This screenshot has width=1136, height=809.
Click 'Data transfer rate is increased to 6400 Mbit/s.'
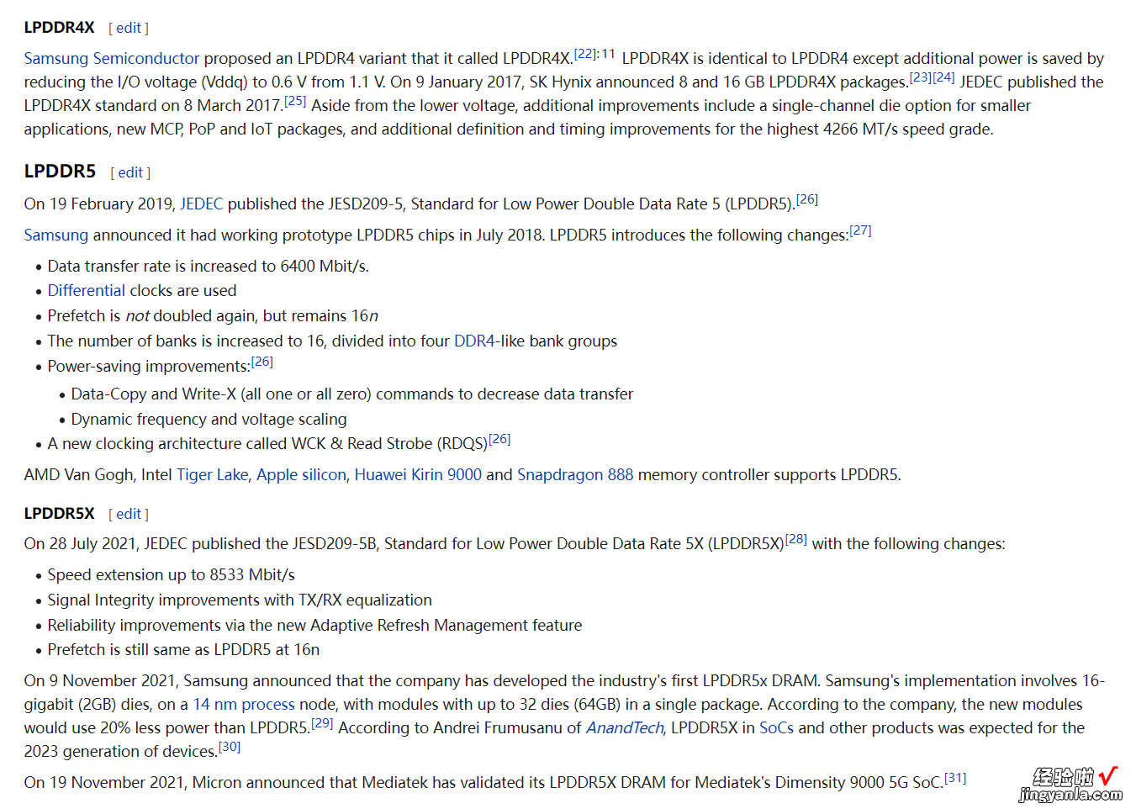click(x=209, y=266)
